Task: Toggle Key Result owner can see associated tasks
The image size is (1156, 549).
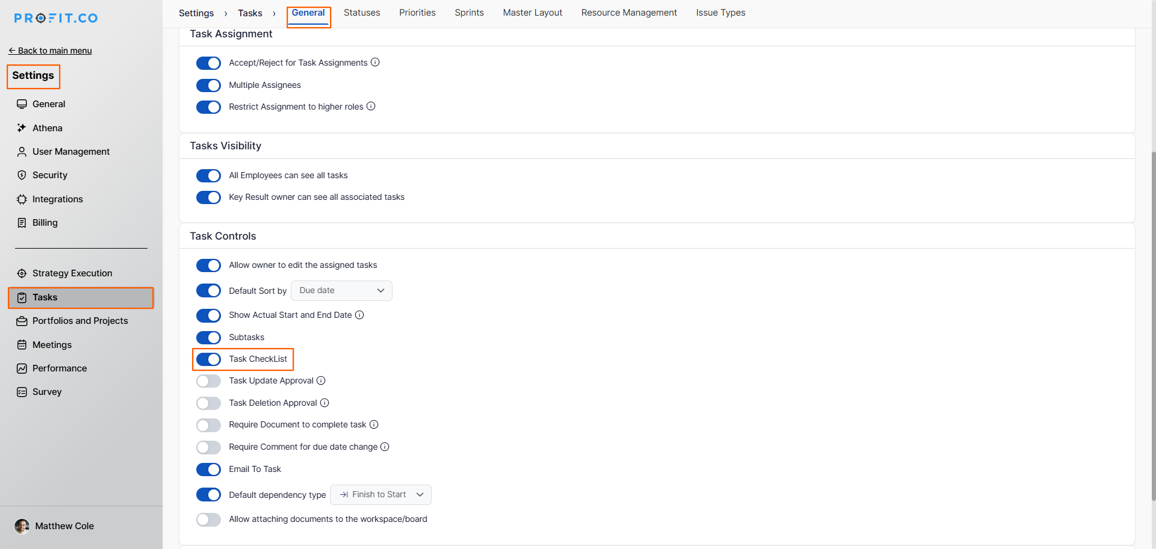Action: [208, 197]
